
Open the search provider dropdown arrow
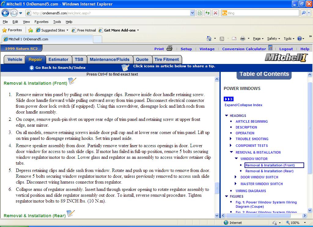point(309,13)
